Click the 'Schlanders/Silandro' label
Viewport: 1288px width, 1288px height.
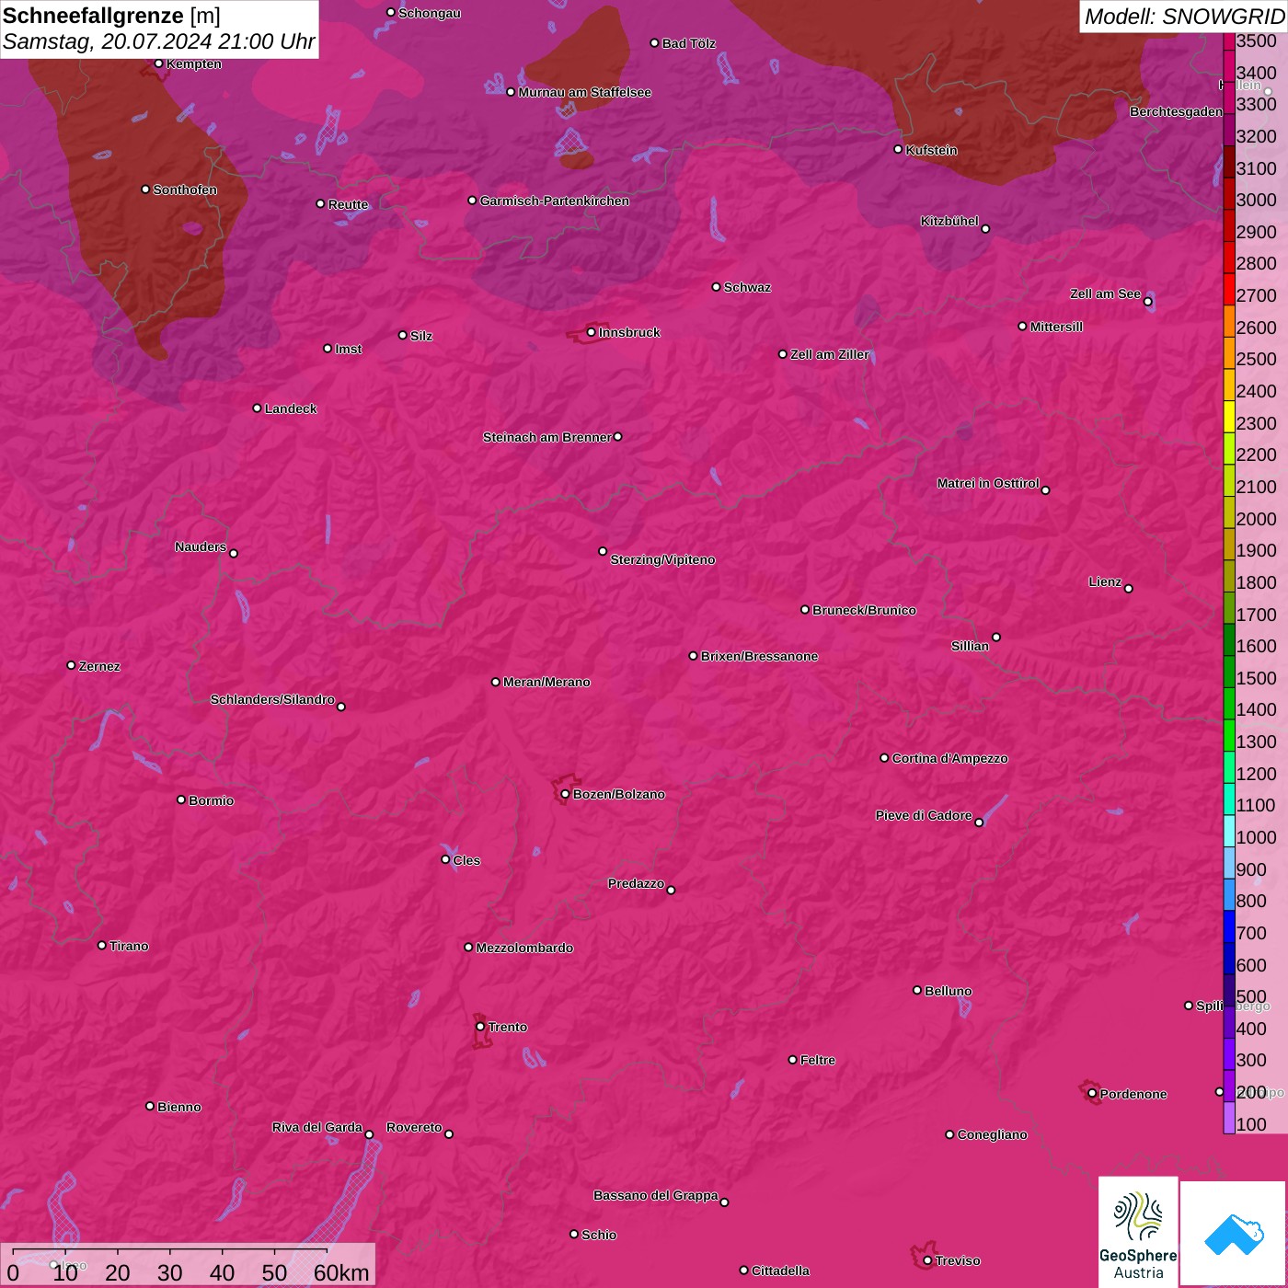pyautogui.click(x=272, y=699)
